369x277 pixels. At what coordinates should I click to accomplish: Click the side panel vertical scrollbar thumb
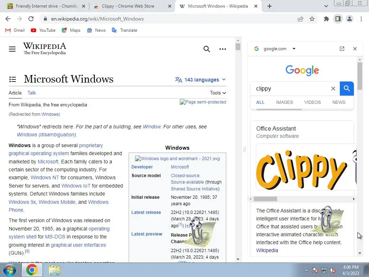360,76
